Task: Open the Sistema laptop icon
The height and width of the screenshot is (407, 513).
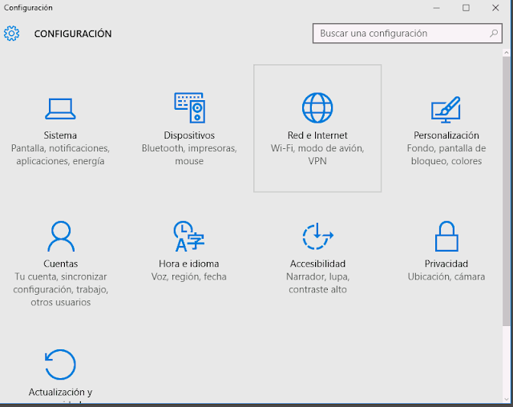Action: 60,109
